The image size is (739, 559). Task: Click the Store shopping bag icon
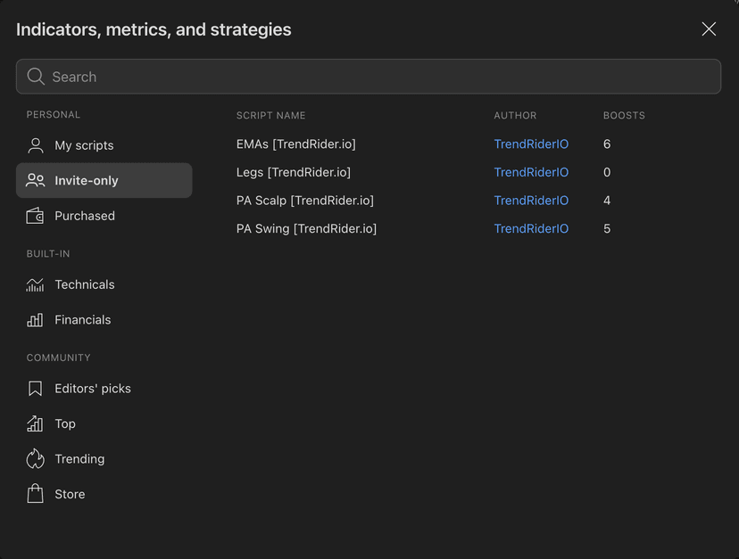[x=36, y=494]
